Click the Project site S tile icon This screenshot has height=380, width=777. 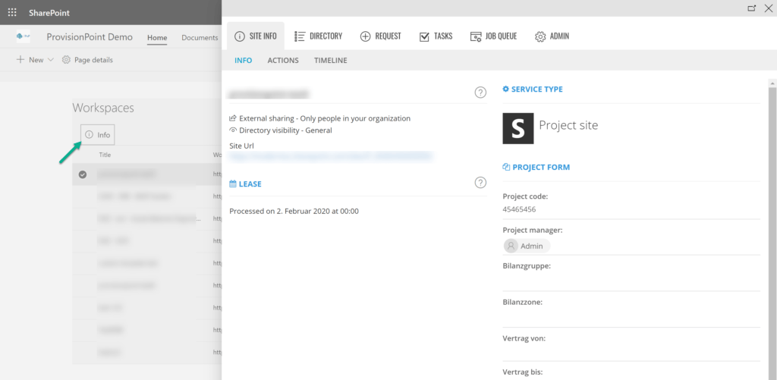click(x=517, y=128)
